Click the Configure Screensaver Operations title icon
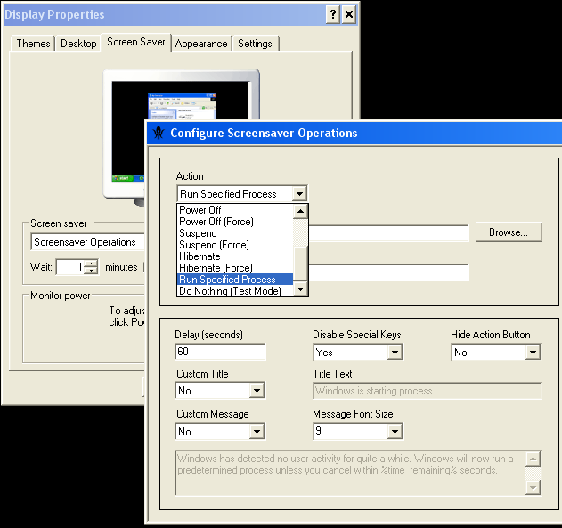 point(158,133)
